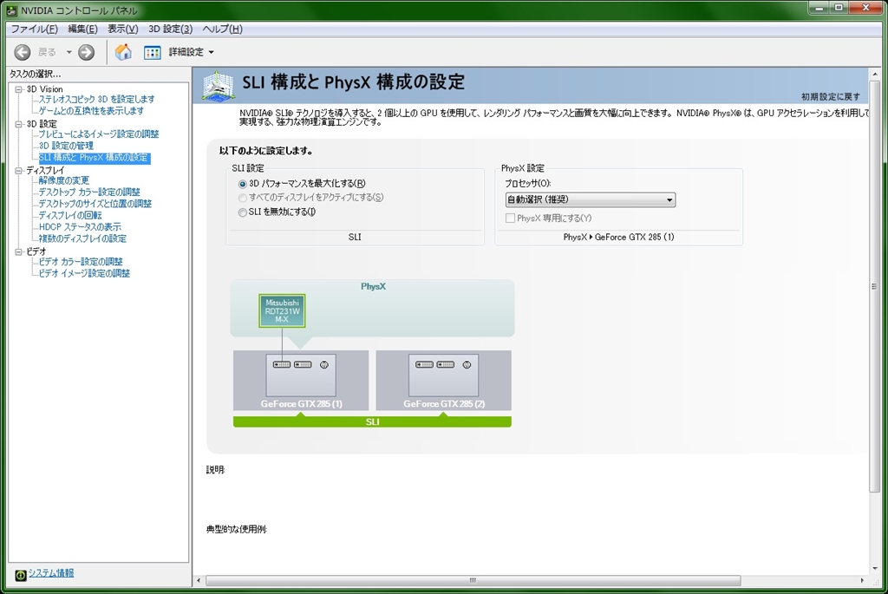
Task: Click the horizontal scrollbar right arrow
Action: coord(863,580)
